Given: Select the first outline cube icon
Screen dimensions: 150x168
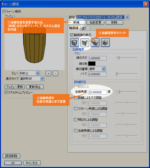Looking at the screenshot, I should click(75, 42).
